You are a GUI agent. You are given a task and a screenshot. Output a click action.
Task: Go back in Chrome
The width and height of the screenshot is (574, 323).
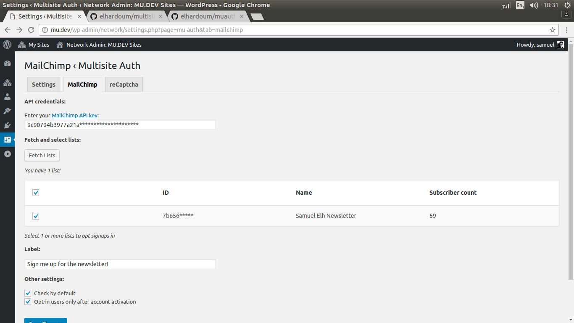click(x=7, y=30)
